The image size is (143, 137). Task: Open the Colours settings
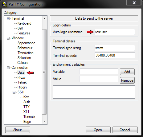[x=23, y=63]
